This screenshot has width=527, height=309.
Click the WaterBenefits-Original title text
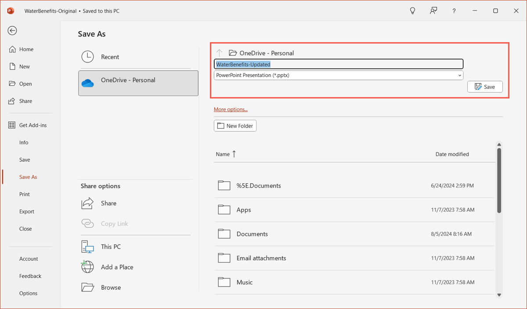coord(51,11)
